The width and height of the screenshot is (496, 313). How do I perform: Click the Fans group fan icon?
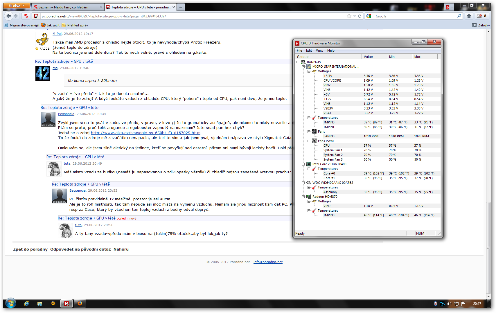314,132
